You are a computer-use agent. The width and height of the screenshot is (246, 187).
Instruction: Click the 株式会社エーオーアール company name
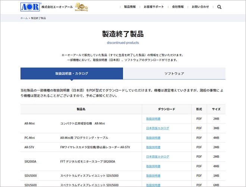pyautogui.click(x=57, y=7)
